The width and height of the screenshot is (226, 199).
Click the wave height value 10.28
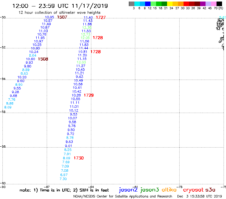pyautogui.click(x=76, y=95)
